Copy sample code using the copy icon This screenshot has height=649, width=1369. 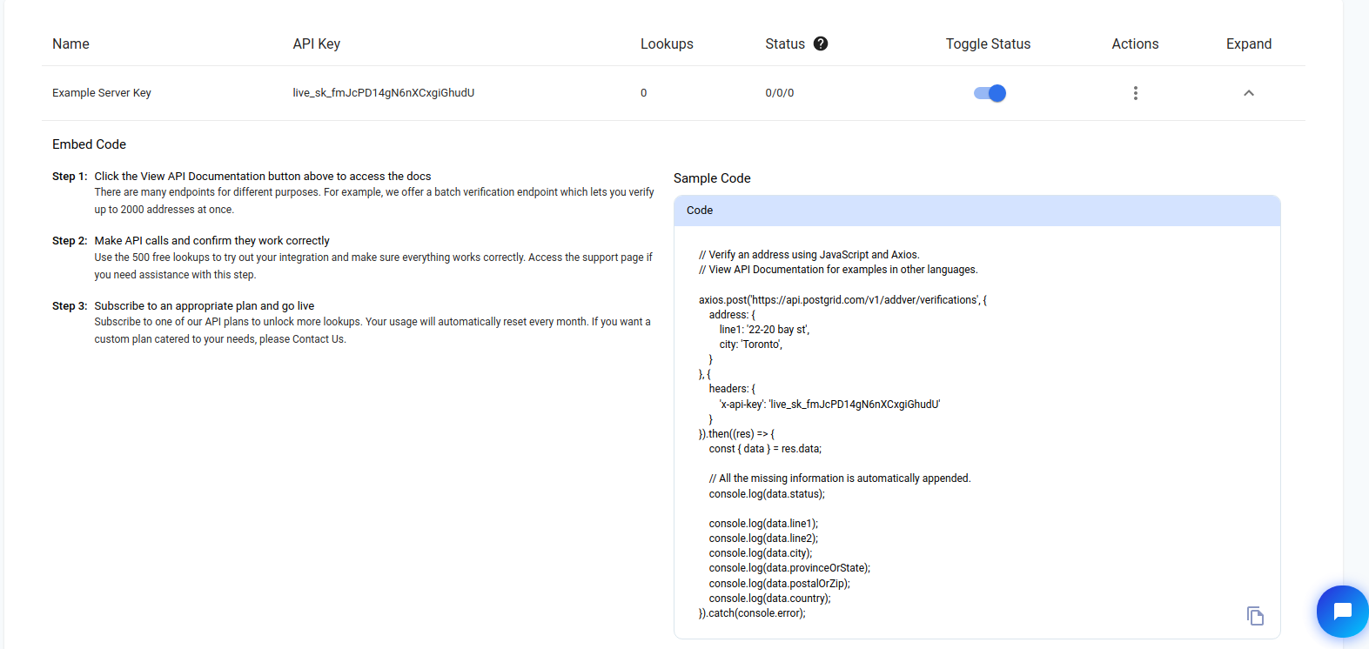click(1255, 616)
